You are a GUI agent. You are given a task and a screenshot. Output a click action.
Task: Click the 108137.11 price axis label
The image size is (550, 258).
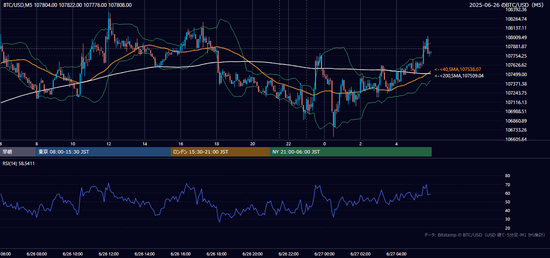point(516,28)
